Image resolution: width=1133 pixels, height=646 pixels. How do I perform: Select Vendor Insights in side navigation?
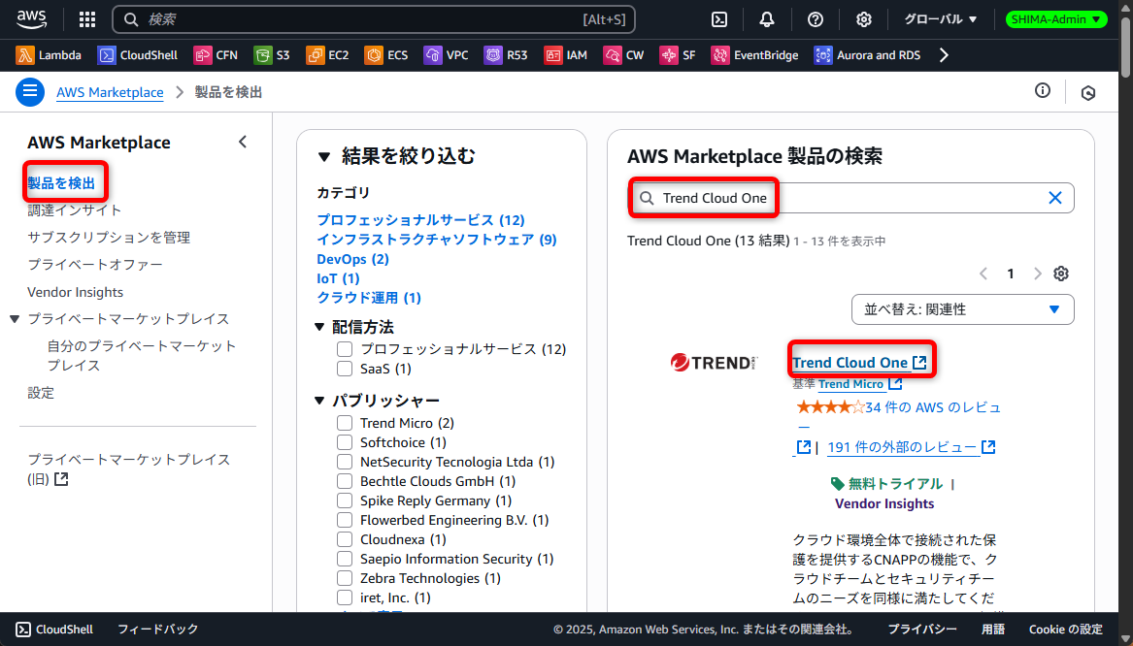click(75, 292)
